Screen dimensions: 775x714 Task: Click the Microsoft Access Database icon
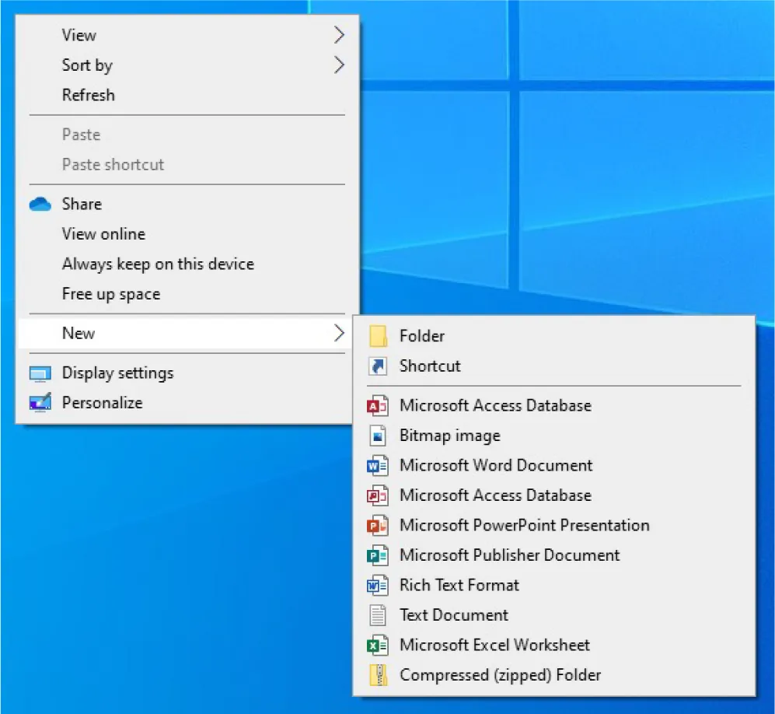click(379, 405)
